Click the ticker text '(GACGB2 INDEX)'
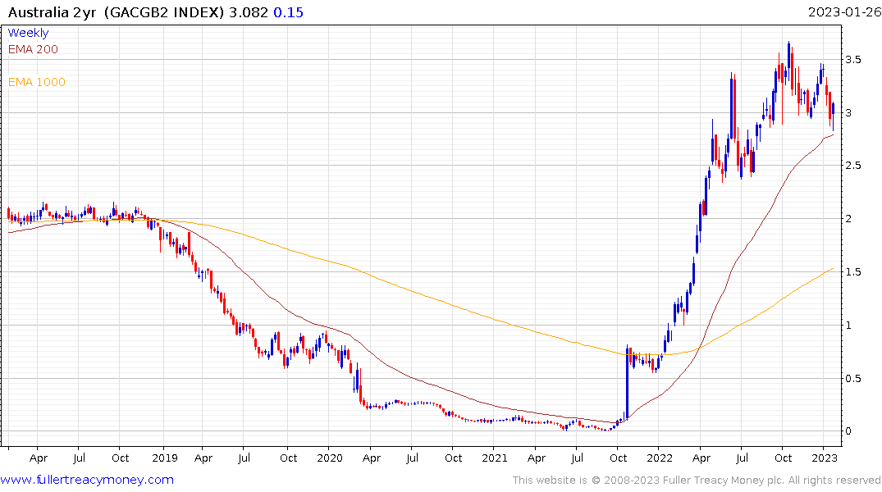 click(164, 12)
